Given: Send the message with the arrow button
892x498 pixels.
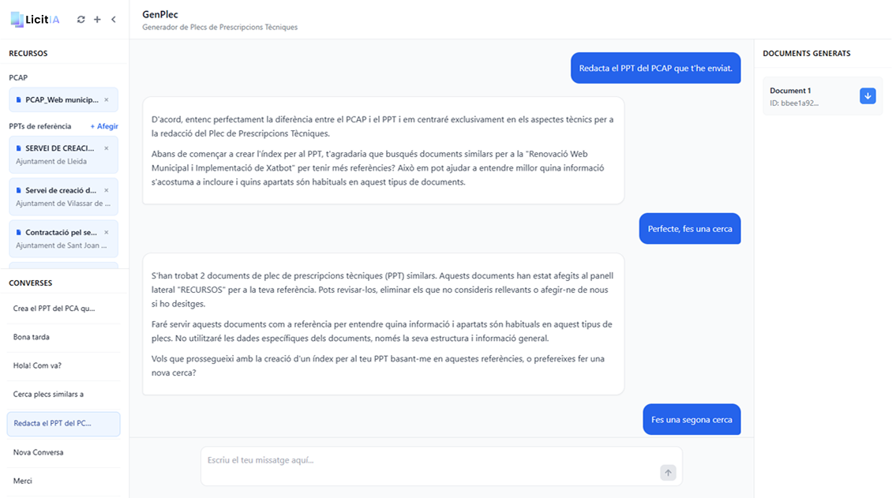Looking at the screenshot, I should 669,473.
